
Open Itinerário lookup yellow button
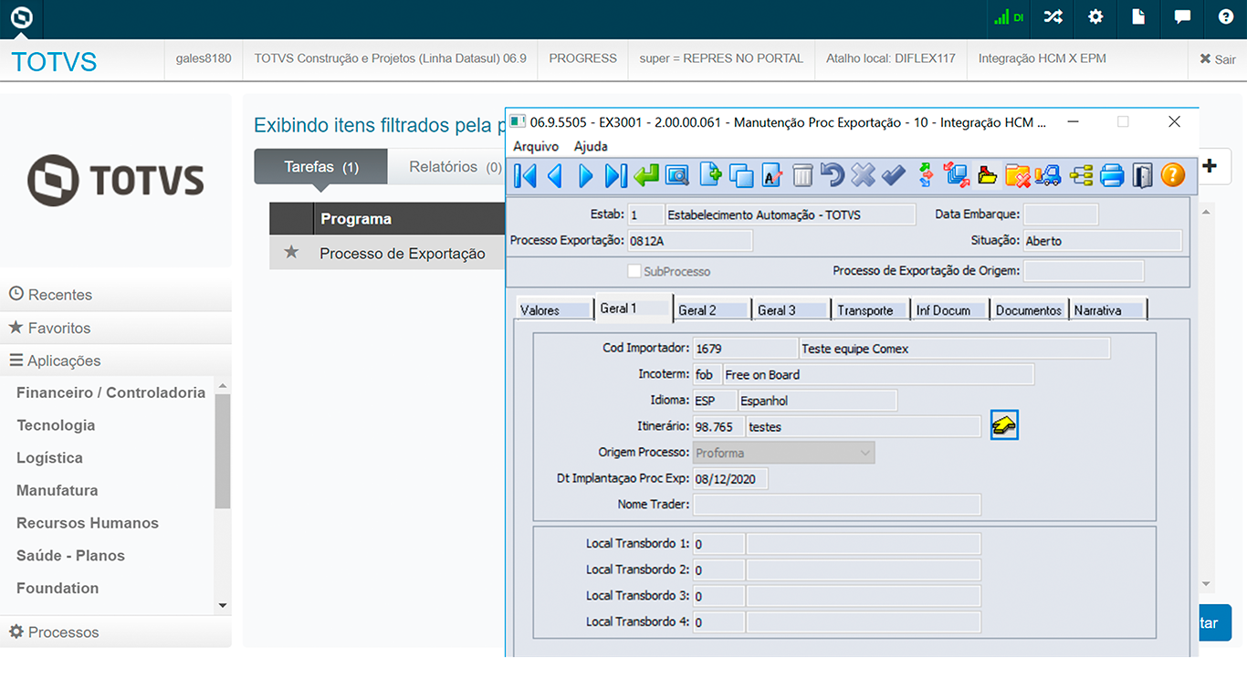[x=1004, y=425]
